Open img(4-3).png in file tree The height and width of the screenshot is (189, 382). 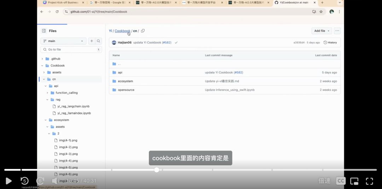(x=68, y=154)
